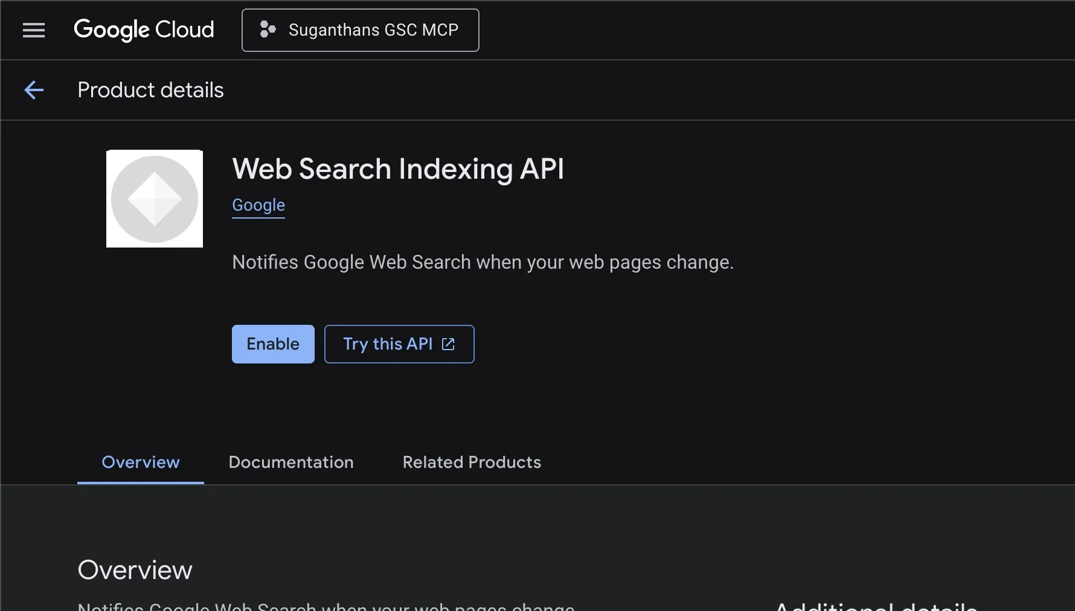
Task: Click the Try this API button
Action: [x=388, y=344]
